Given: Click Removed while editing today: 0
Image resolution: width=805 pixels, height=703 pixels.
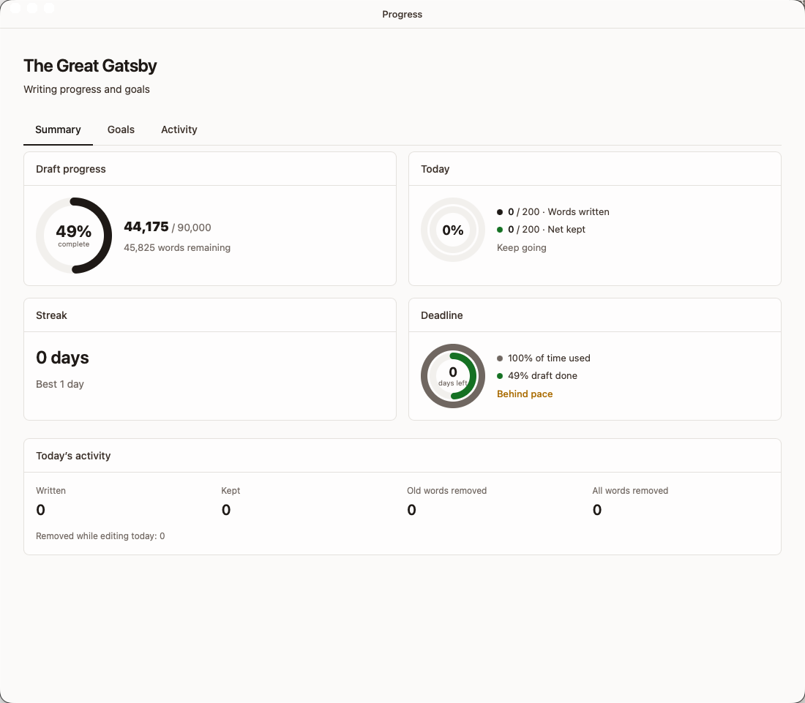Looking at the screenshot, I should [101, 536].
